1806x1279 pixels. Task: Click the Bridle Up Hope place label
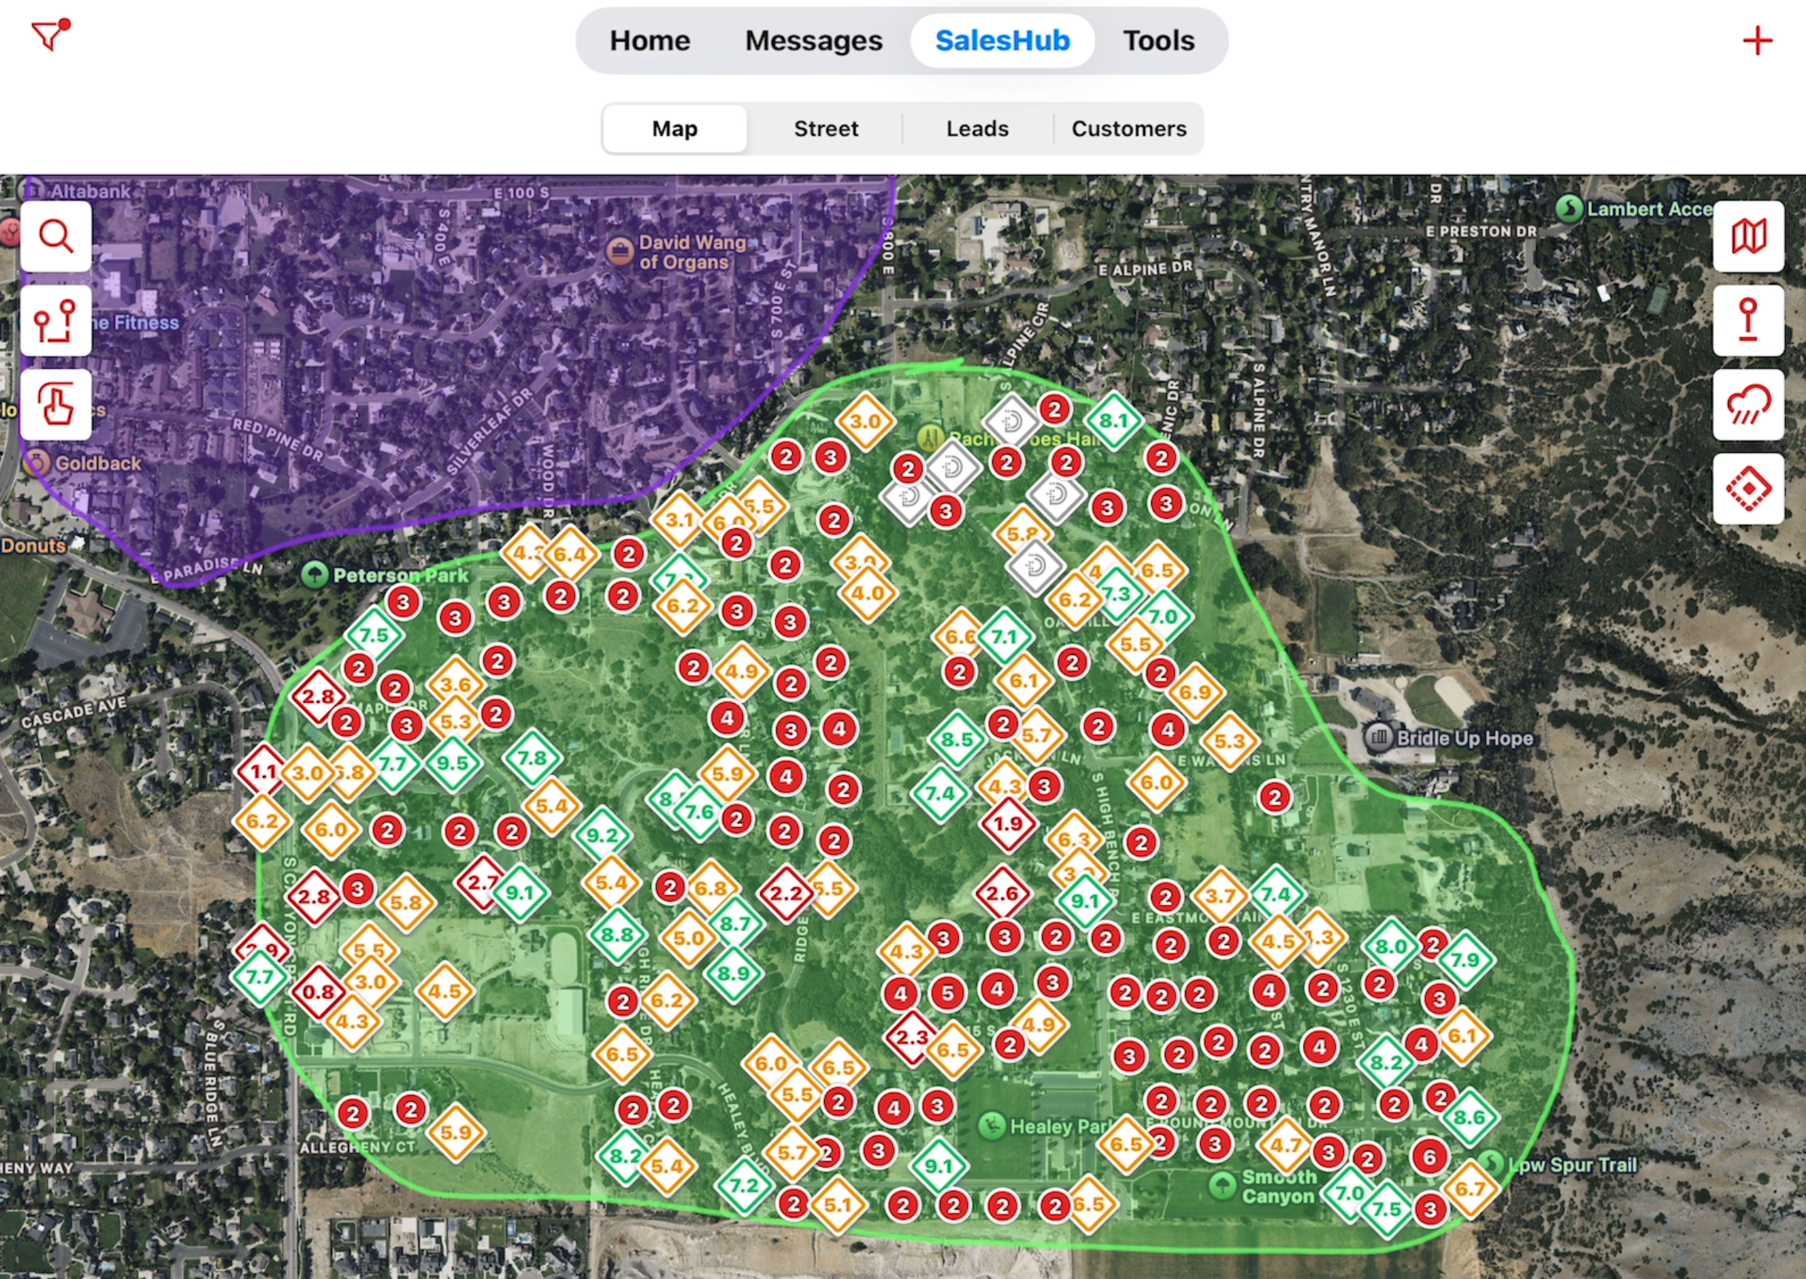[1465, 738]
